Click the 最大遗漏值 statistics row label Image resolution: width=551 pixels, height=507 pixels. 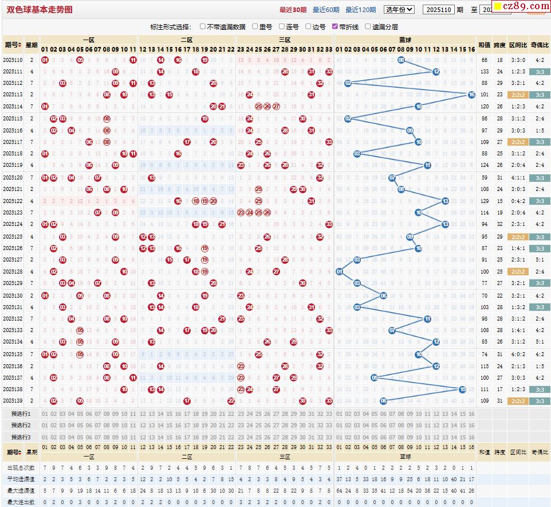coord(21,491)
